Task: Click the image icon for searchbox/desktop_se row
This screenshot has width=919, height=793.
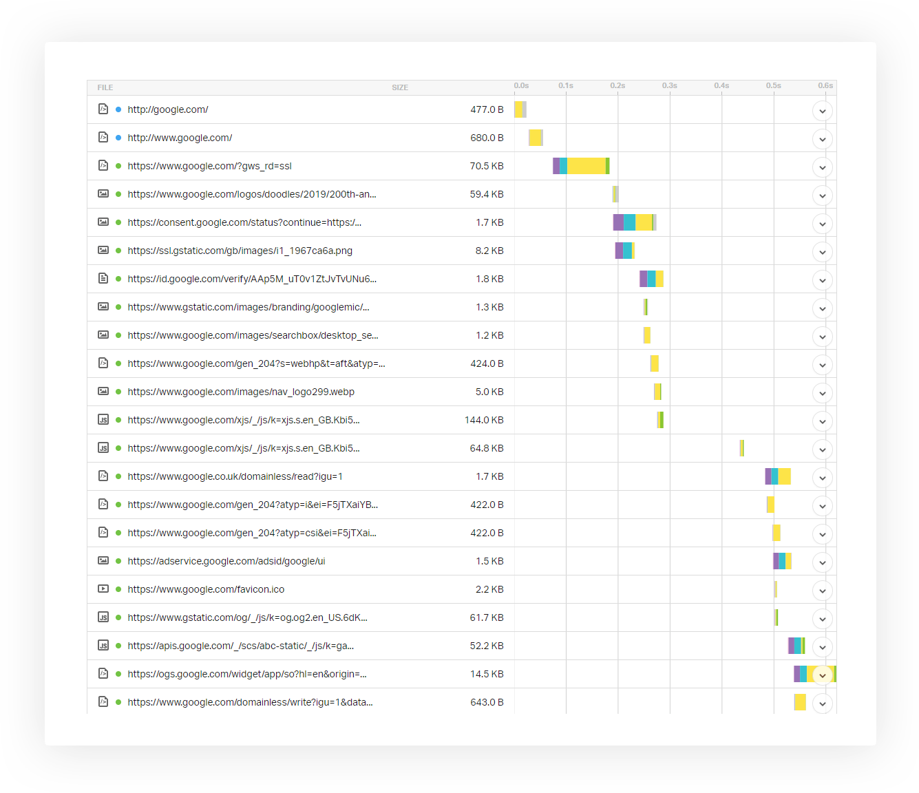Action: [103, 335]
